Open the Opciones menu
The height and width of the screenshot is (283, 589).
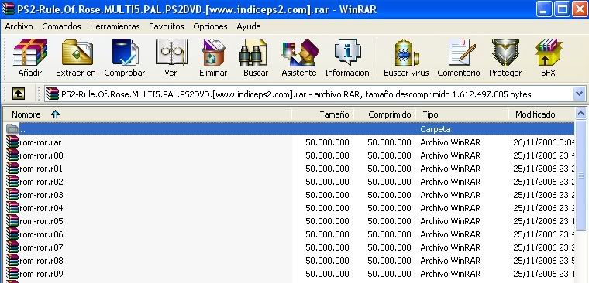coord(210,26)
